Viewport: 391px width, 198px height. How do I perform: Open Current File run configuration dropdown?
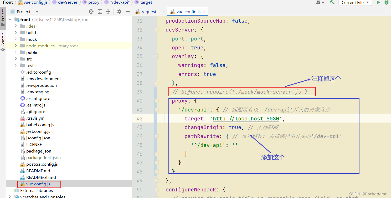pos(355,2)
